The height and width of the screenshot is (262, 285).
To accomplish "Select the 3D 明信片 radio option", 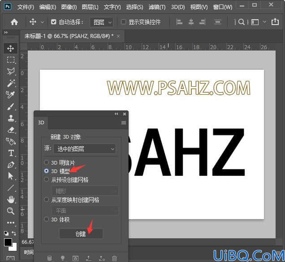I will point(46,162).
